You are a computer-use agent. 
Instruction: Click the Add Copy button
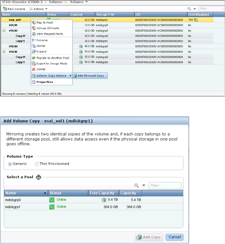pyautogui.click(x=149, y=237)
